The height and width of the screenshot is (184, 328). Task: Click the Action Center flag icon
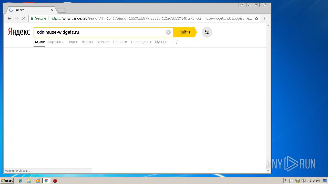click(291, 181)
